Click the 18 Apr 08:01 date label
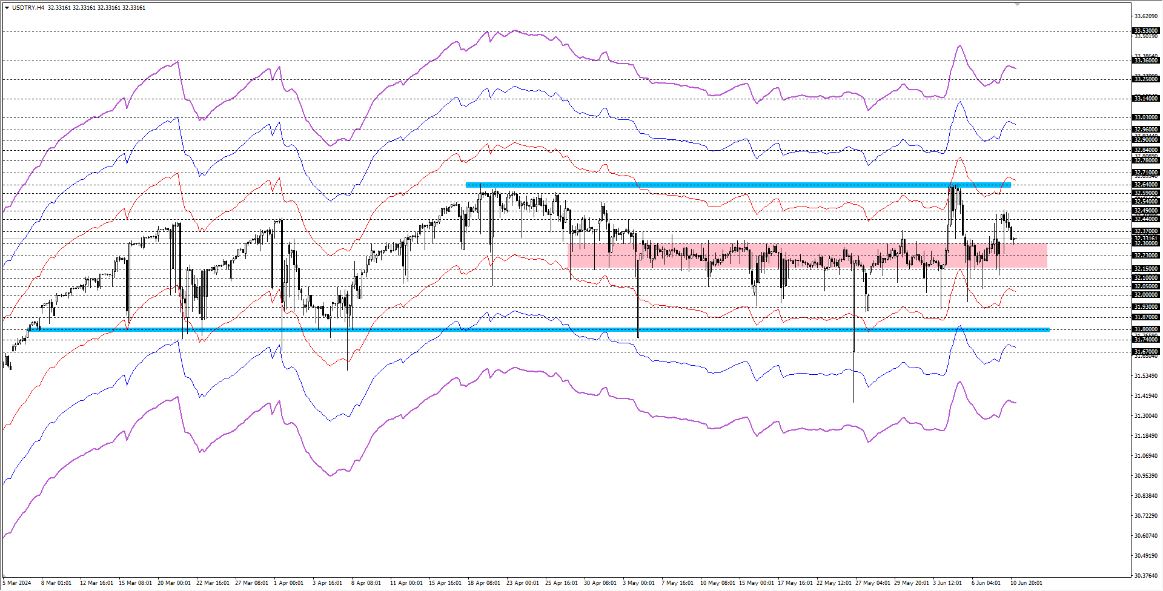The width and height of the screenshot is (1163, 591). tap(484, 583)
